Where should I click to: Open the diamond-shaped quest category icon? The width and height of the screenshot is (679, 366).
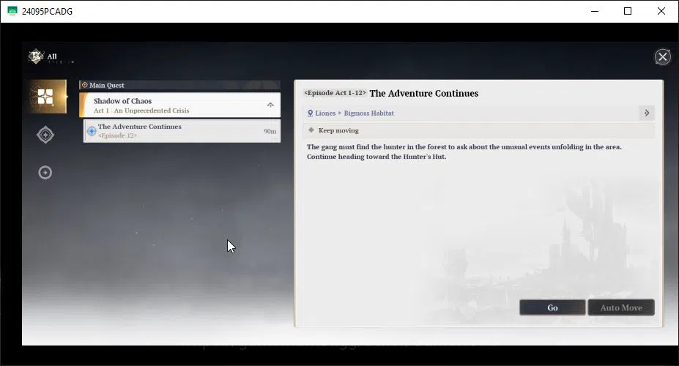45,135
